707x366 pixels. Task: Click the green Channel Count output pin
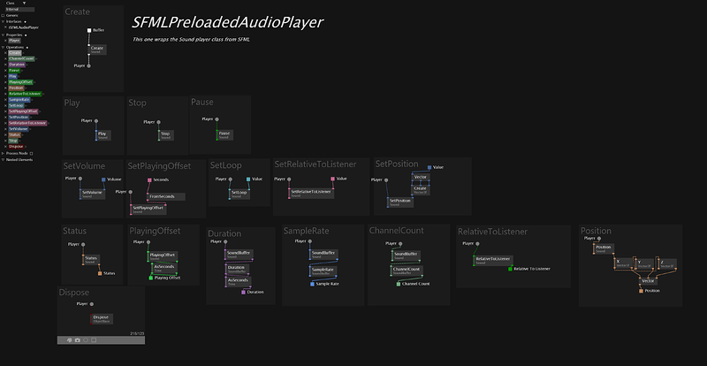point(399,284)
